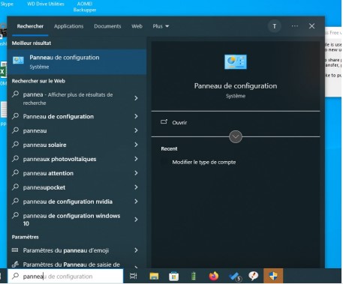The height and width of the screenshot is (284, 343).
Task: Expand arrow next to 'panneau' suggestion
Action: [136, 130]
